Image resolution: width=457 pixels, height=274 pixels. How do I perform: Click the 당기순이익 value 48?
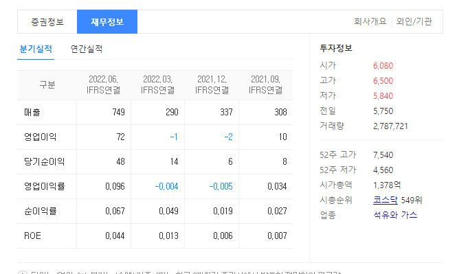click(x=121, y=161)
